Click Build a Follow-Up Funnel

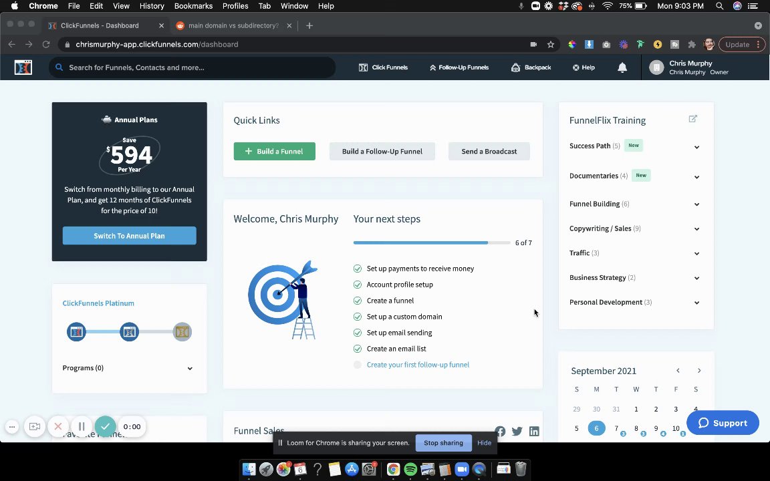point(382,151)
